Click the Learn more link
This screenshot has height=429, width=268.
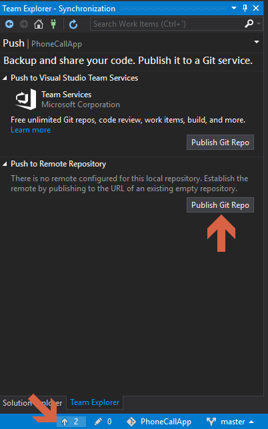31,130
